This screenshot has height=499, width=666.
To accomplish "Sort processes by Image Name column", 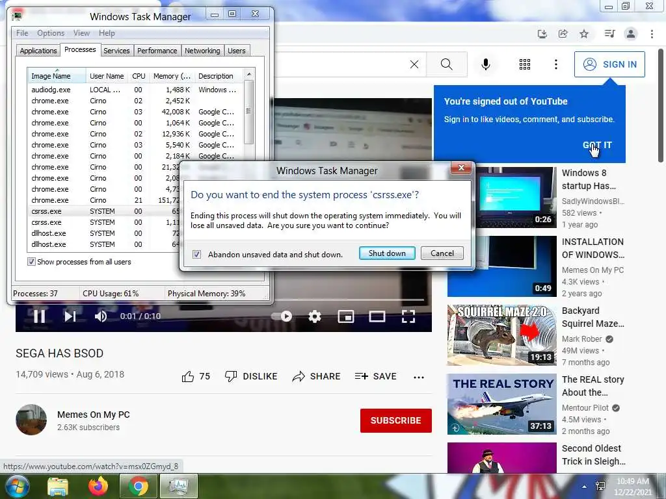I will coord(57,76).
